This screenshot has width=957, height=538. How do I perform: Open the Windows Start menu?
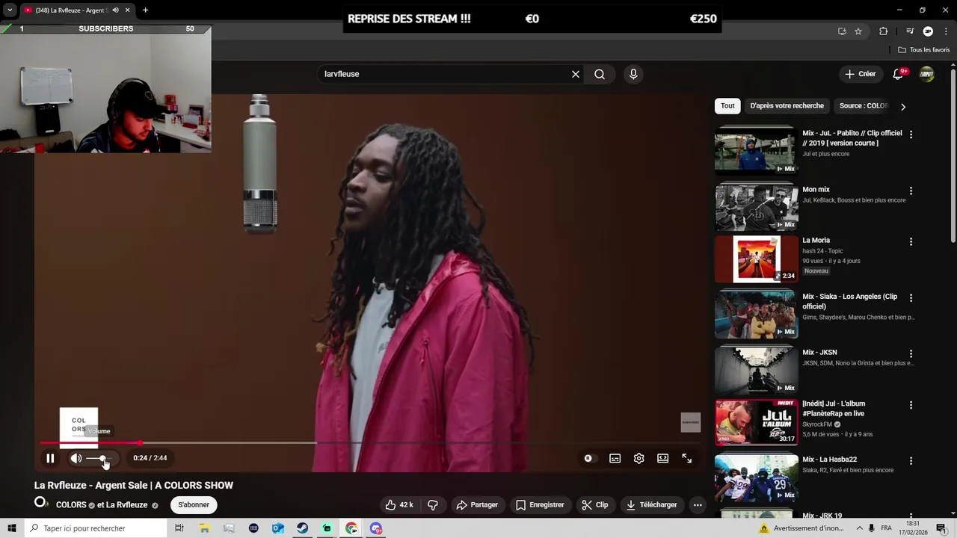pyautogui.click(x=11, y=528)
